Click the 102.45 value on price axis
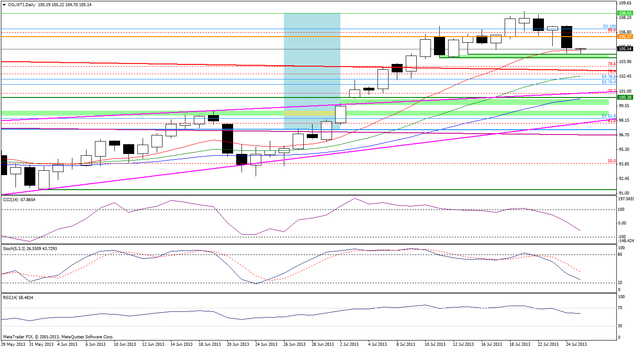This screenshot has height=348, width=634. pos(626,76)
